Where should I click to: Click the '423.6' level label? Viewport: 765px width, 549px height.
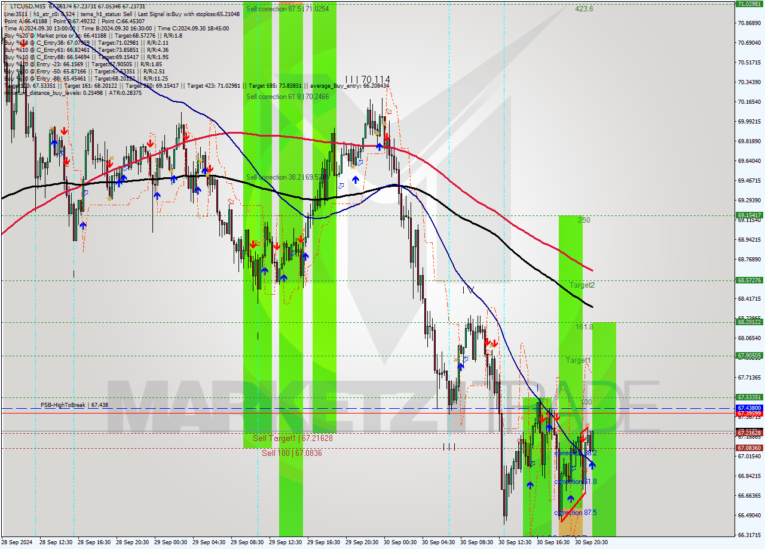pyautogui.click(x=584, y=9)
